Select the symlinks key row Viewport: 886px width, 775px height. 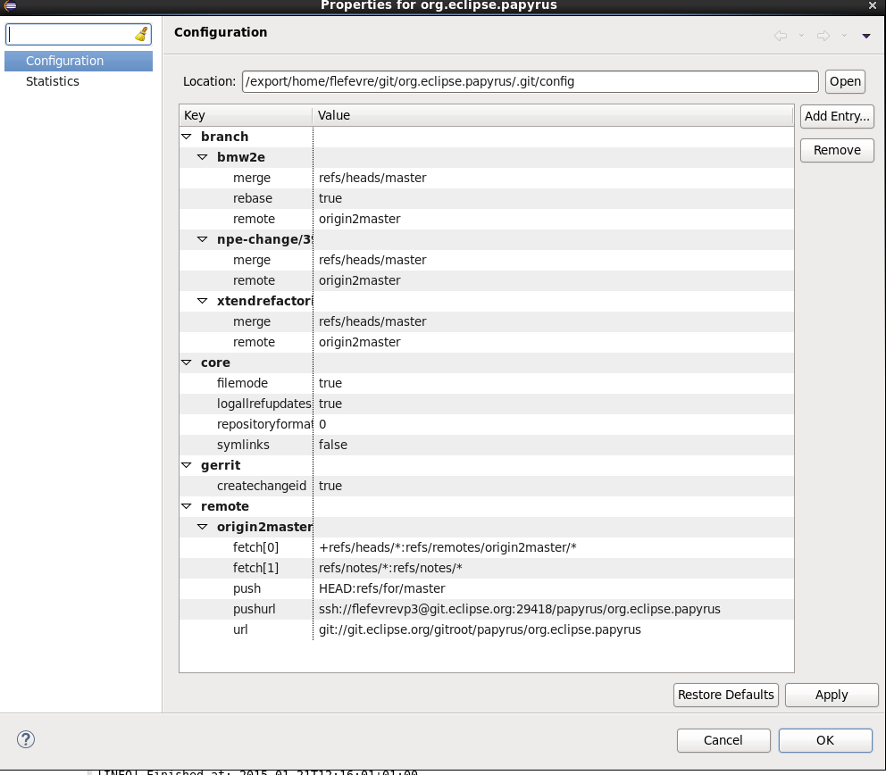pyautogui.click(x=243, y=445)
